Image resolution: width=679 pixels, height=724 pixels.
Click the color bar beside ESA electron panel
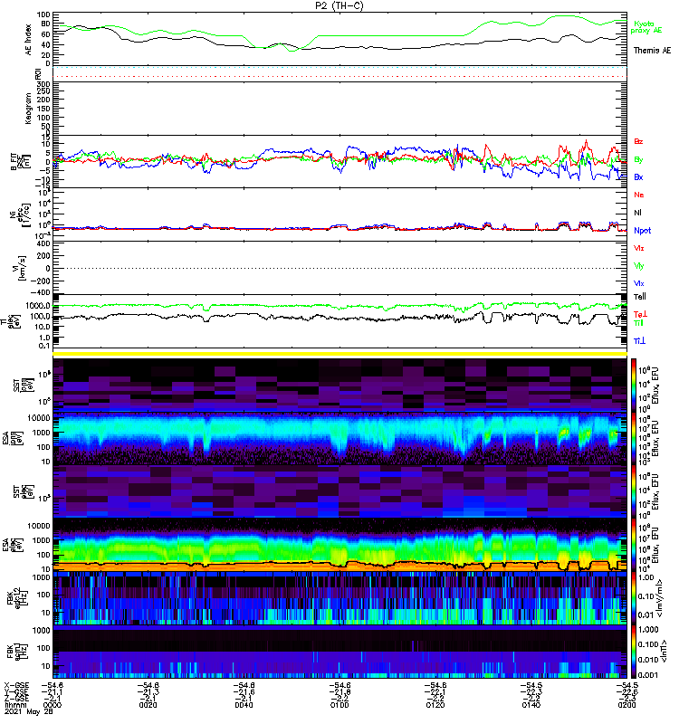coord(634,545)
